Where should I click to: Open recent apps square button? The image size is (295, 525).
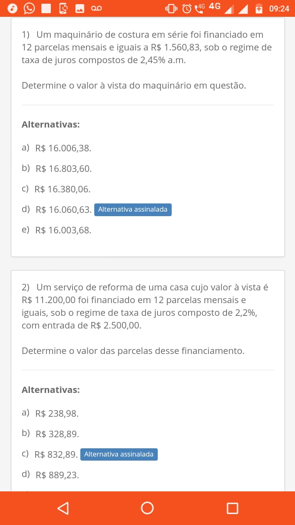[x=232, y=508]
